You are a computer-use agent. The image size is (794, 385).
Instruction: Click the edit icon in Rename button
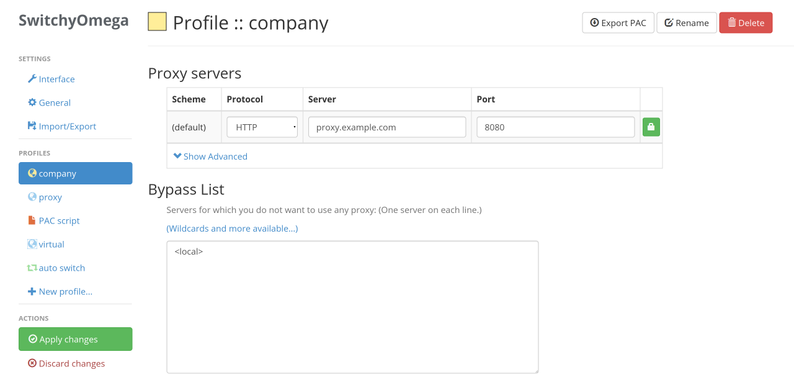tap(669, 22)
